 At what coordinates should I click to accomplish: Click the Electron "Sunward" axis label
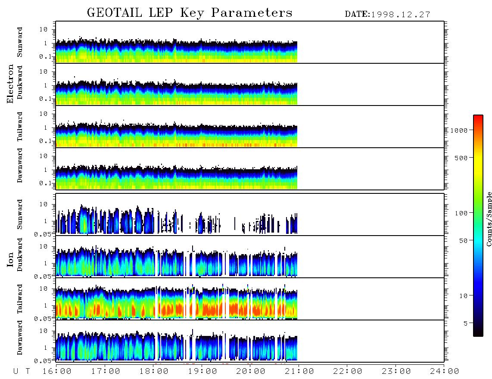tap(20, 42)
